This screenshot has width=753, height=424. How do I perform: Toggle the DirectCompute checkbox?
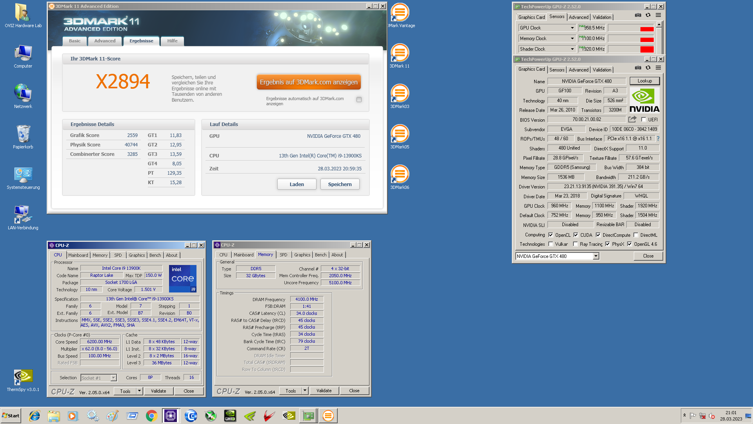[x=598, y=235]
